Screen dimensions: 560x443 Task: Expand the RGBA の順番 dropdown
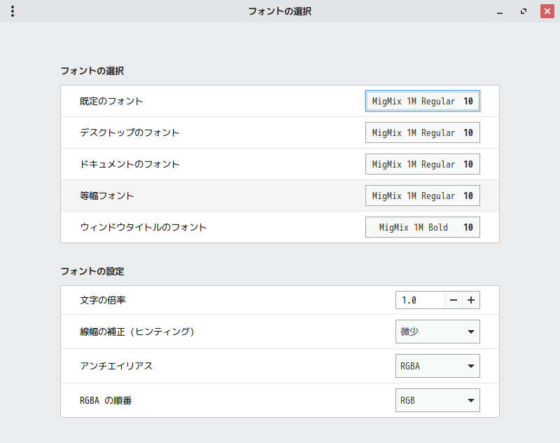(437, 400)
